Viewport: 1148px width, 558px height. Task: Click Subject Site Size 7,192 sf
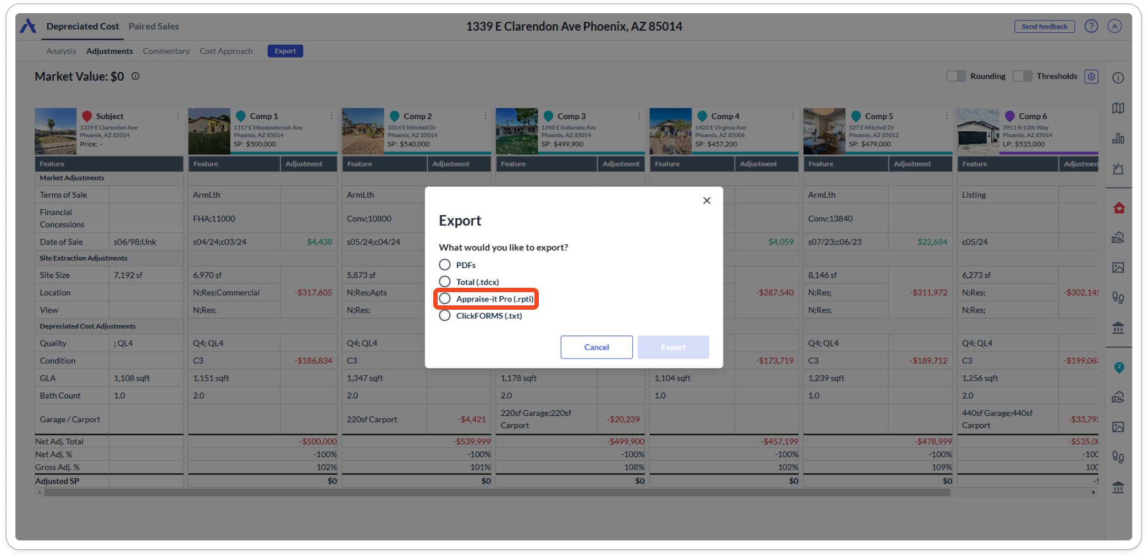128,275
